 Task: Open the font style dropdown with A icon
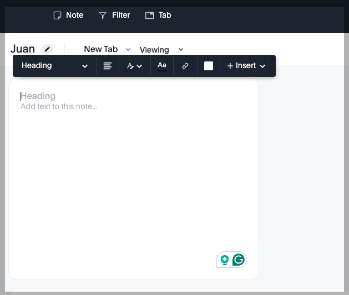(134, 66)
